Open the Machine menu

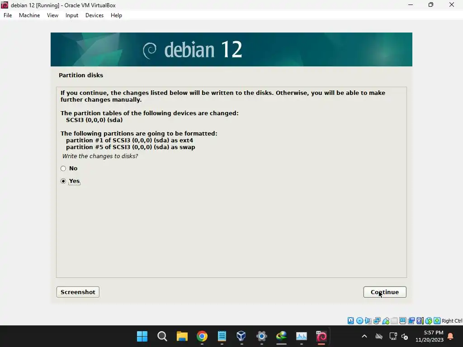click(x=29, y=15)
